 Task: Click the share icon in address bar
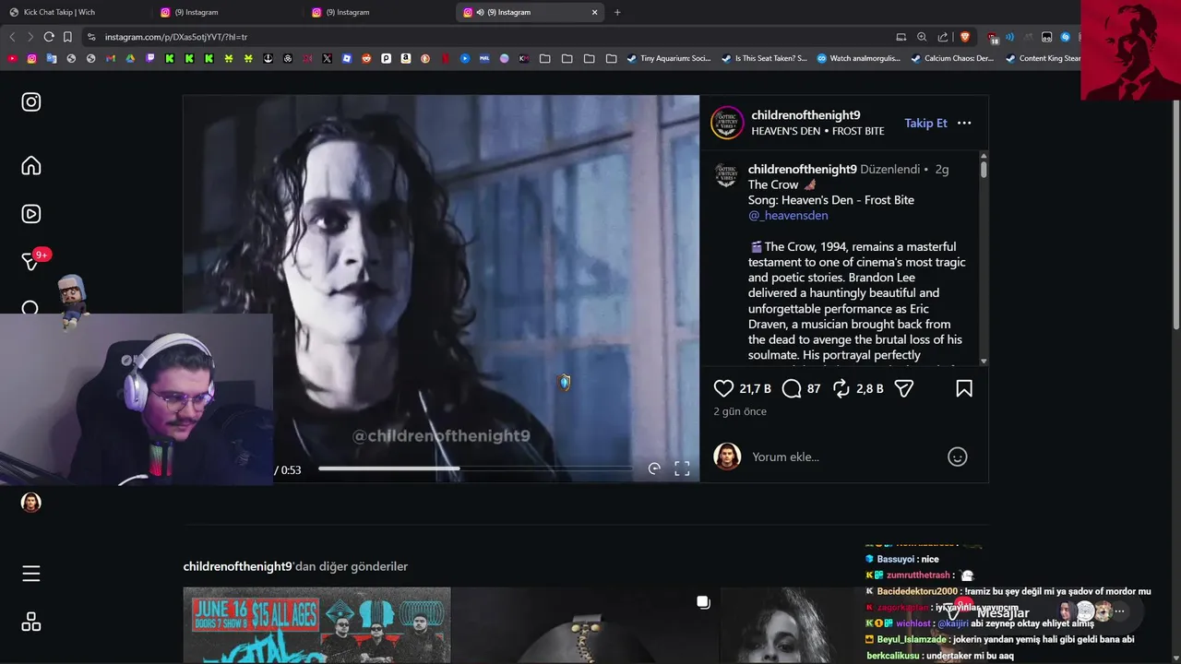coord(943,37)
